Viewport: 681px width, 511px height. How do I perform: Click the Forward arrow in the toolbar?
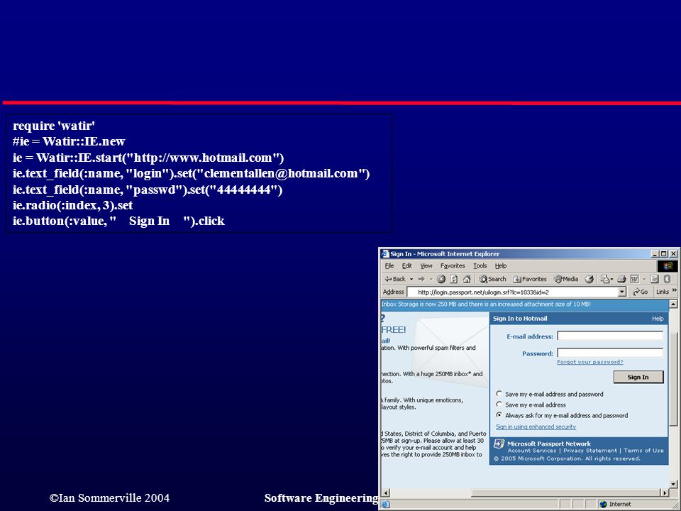click(x=421, y=279)
